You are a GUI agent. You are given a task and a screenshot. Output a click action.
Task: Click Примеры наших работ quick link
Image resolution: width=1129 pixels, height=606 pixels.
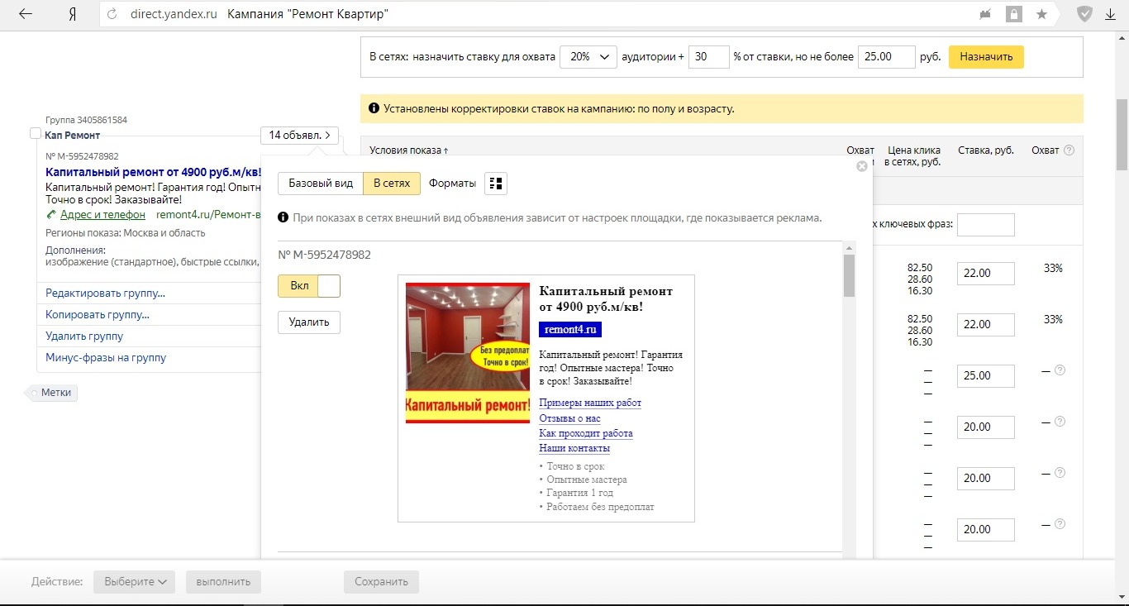click(x=590, y=403)
